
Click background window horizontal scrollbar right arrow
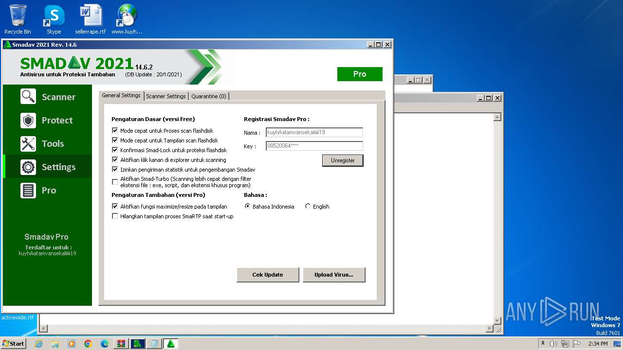pos(490,329)
